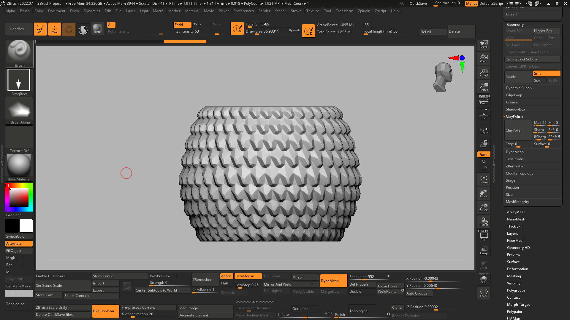The image size is (570, 320).
Task: Open the BasicMaterial selector
Action: [19, 167]
